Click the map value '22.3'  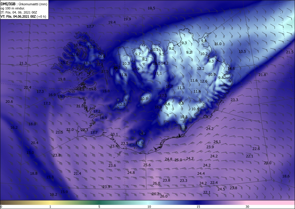click(84, 130)
